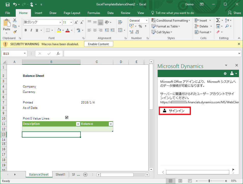Open the Description column filter dropdown
This screenshot has width=243, height=184.
pyautogui.click(x=78, y=124)
